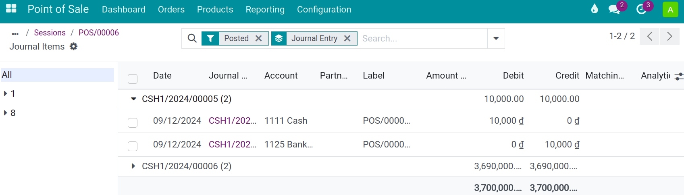Click the breadcrumb ellipsis
684x195 pixels.
pyautogui.click(x=15, y=33)
